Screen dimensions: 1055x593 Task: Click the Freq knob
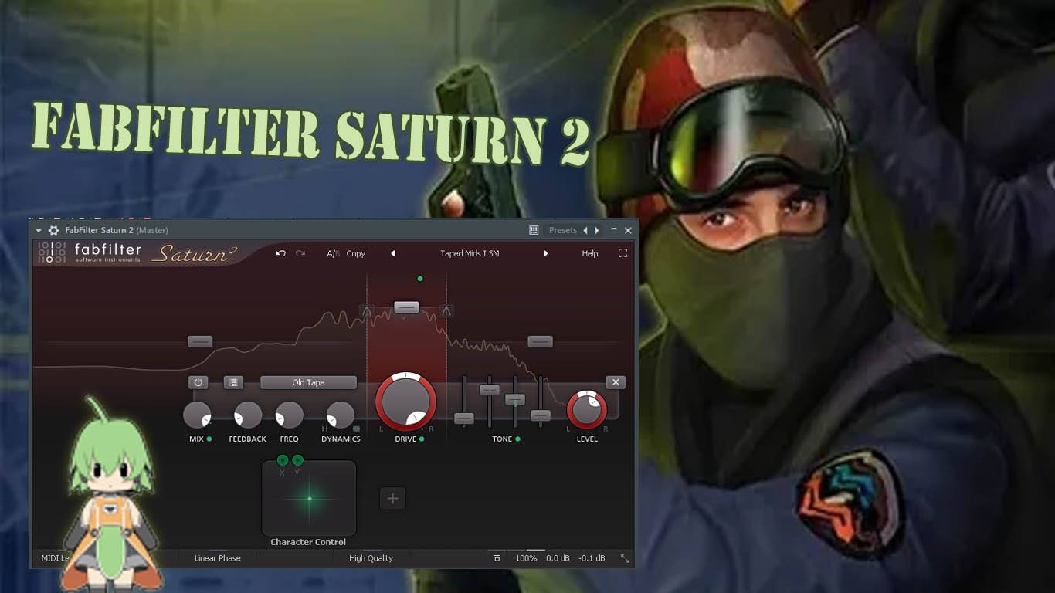[x=290, y=415]
